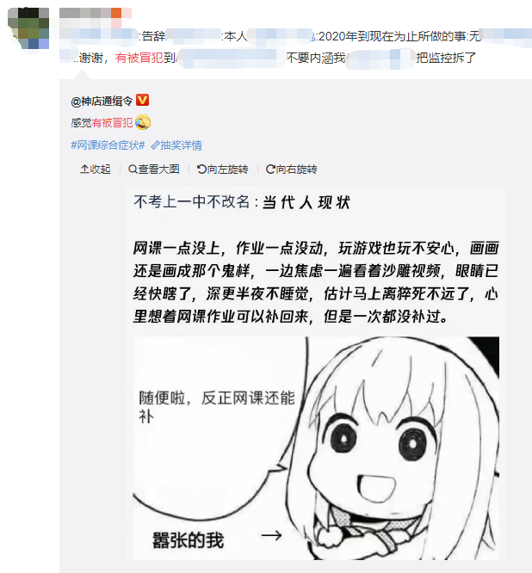The height and width of the screenshot is (573, 532).
Task: Rotate the picture with the 向左旋转 label
Action: tap(227, 169)
